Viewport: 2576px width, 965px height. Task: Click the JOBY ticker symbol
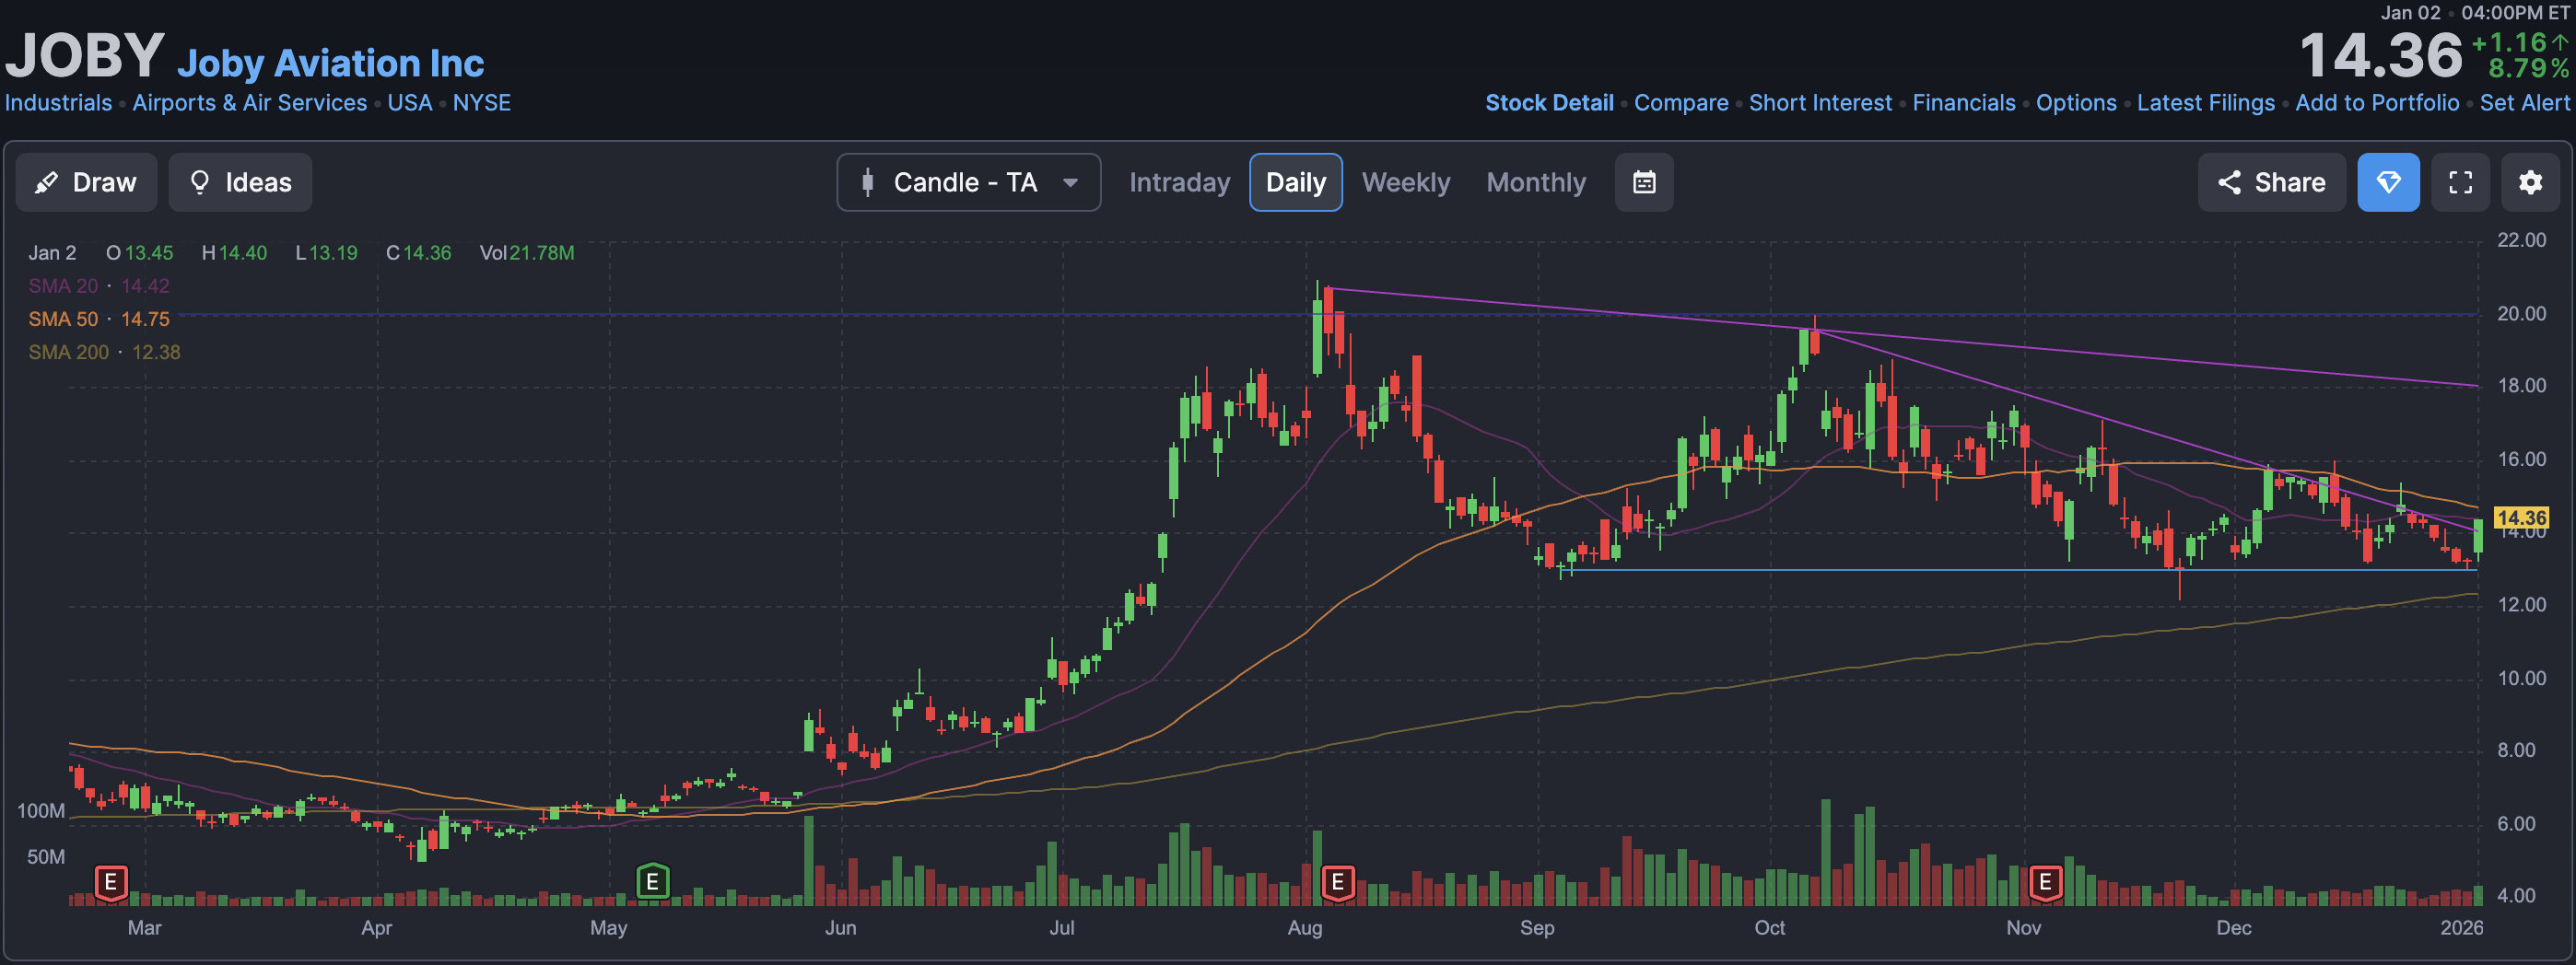click(x=84, y=55)
